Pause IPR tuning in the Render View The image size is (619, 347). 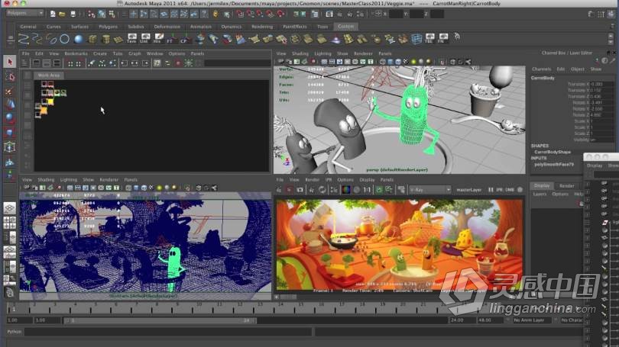[x=491, y=190]
